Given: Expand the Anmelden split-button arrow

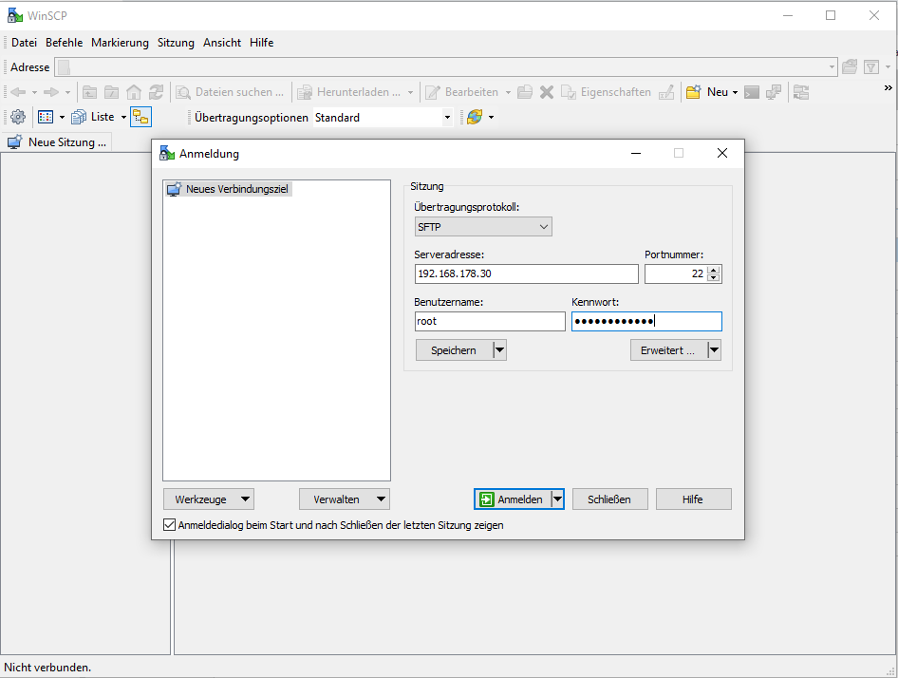Looking at the screenshot, I should click(x=557, y=499).
